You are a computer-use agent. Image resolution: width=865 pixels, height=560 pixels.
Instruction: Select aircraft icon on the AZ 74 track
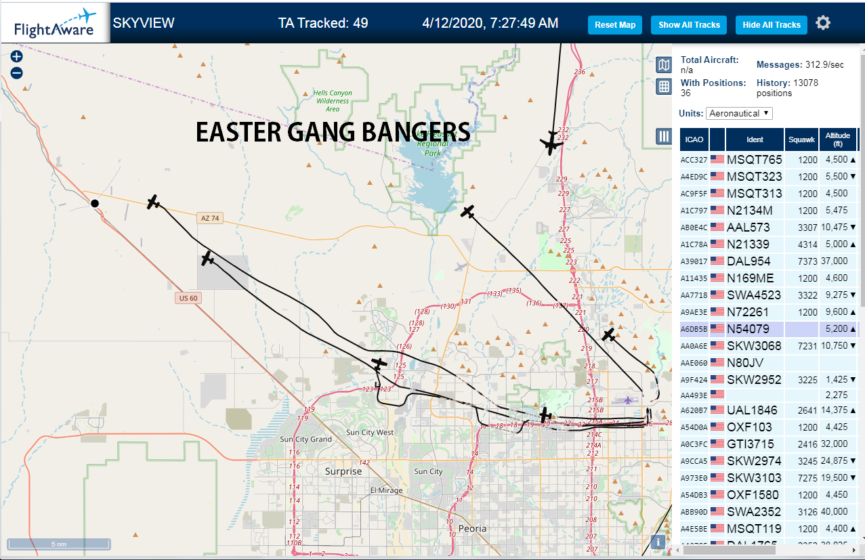[154, 202]
